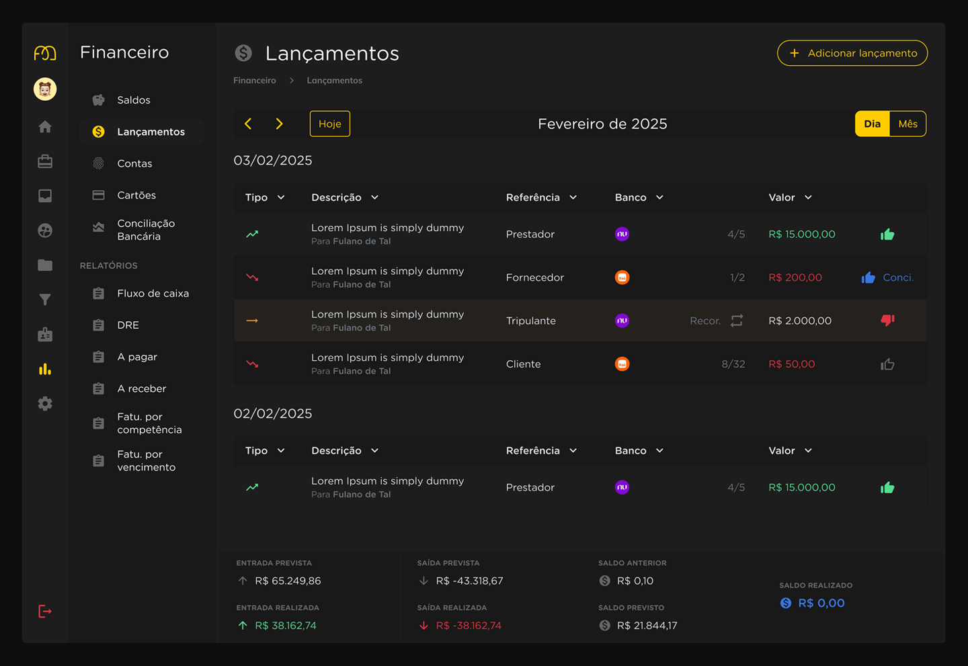Advance to next period with right arrow
968x666 pixels.
[279, 124]
